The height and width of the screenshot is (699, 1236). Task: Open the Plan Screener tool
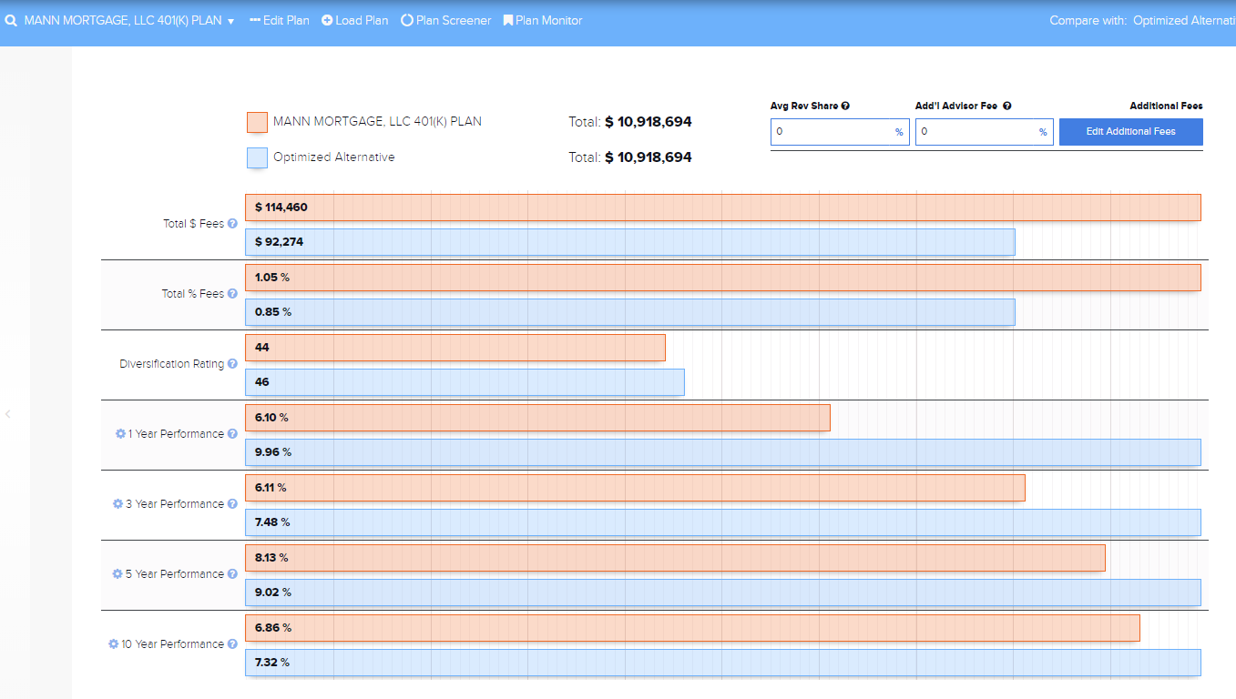pos(446,20)
